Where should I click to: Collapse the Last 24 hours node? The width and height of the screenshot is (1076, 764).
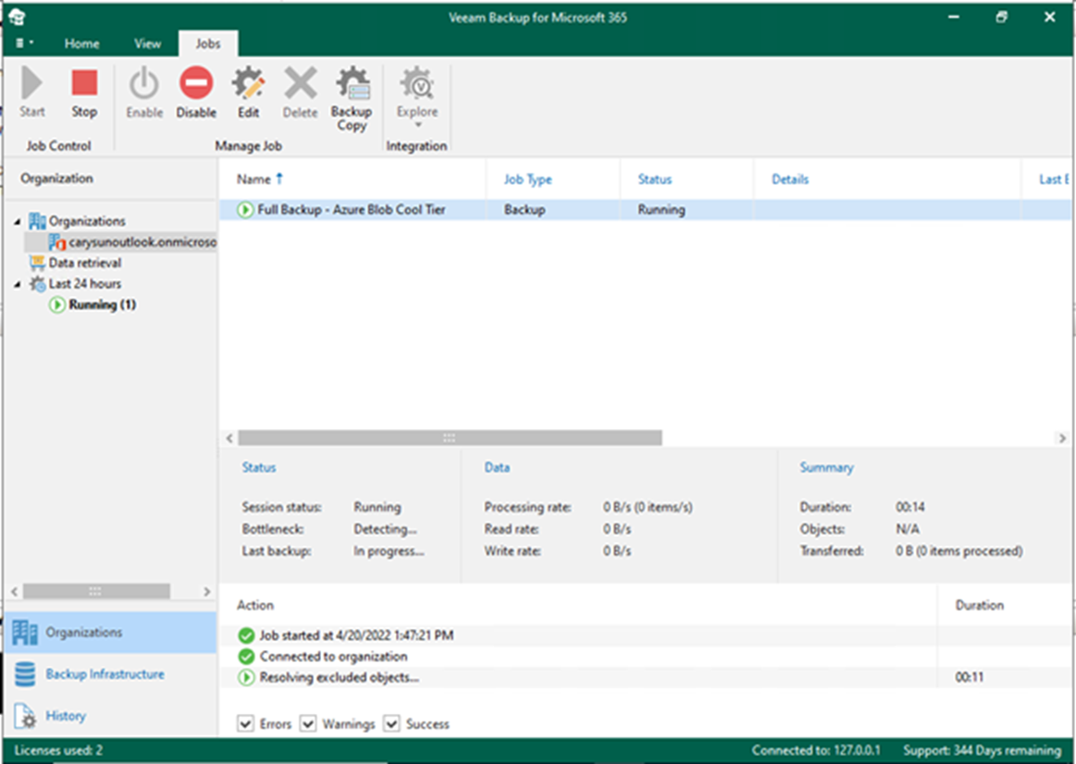18,284
